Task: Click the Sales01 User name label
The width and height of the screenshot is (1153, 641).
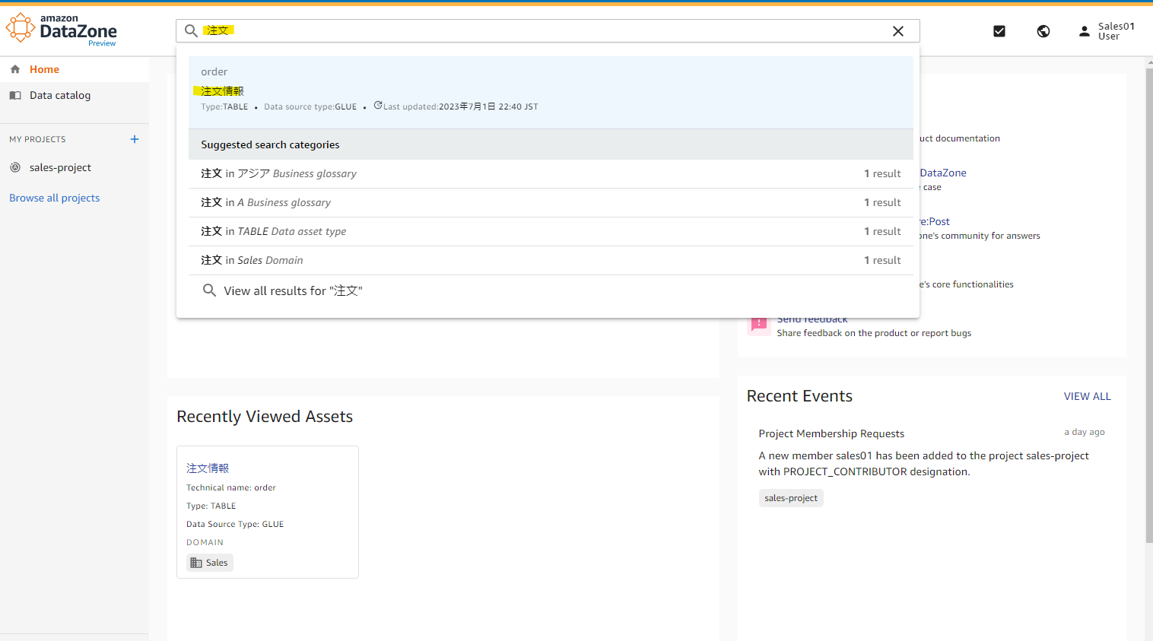Action: 1116,31
